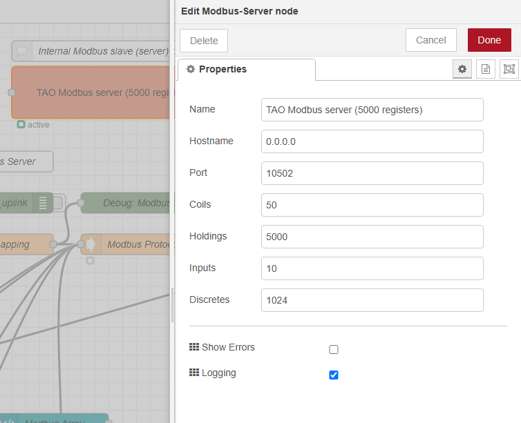The width and height of the screenshot is (521, 423).
Task: Uncheck the Logging checkbox
Action: pyautogui.click(x=334, y=375)
